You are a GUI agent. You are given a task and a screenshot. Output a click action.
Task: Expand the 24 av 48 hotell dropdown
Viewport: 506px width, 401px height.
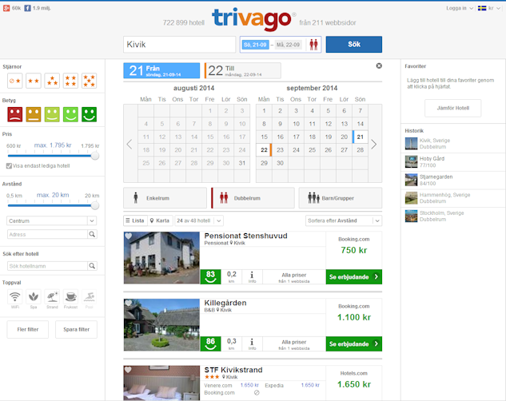pos(199,220)
